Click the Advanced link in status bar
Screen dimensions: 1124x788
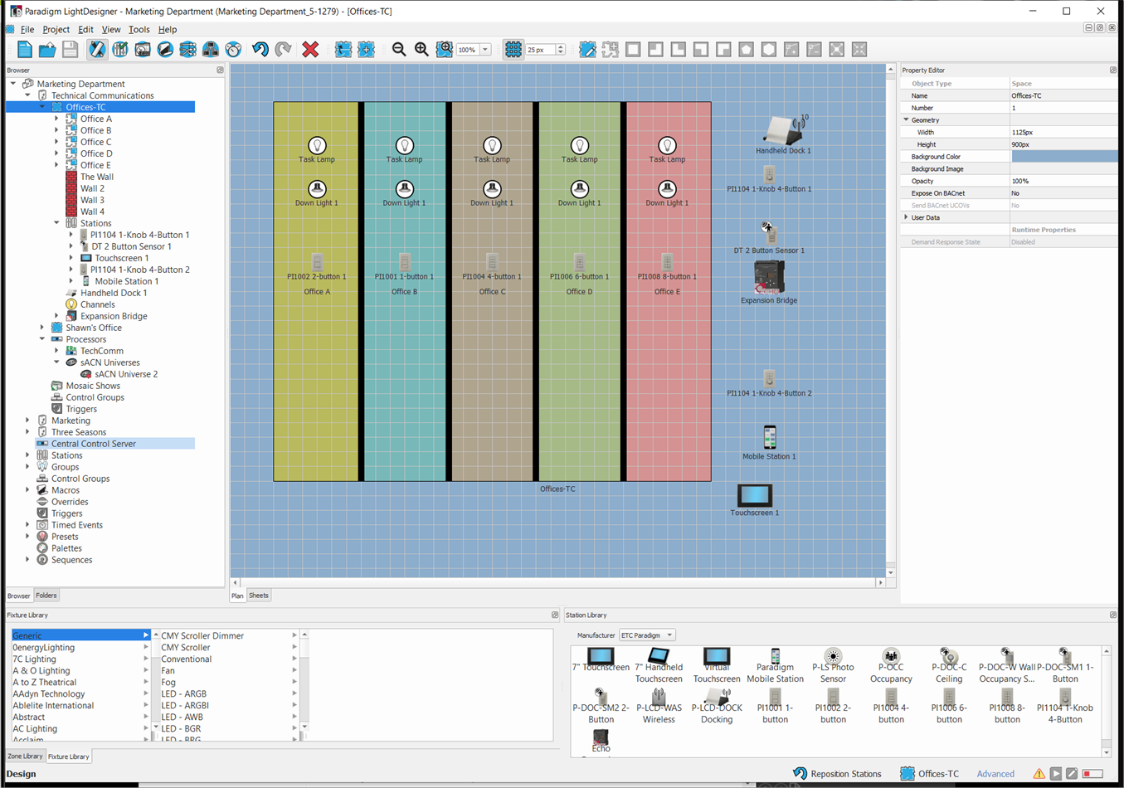tap(995, 774)
